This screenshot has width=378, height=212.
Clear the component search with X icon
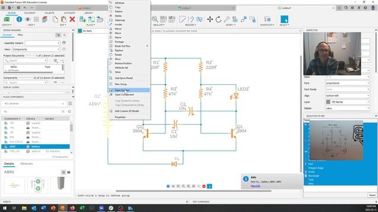[63, 111]
